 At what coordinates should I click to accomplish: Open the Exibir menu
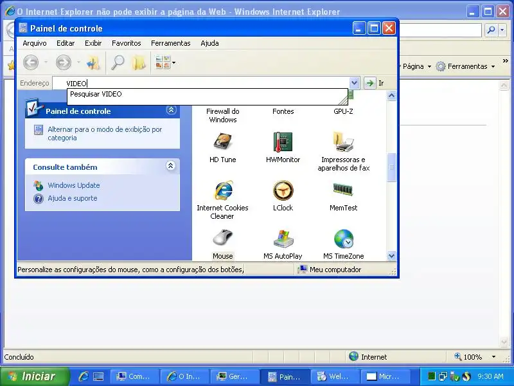click(93, 43)
